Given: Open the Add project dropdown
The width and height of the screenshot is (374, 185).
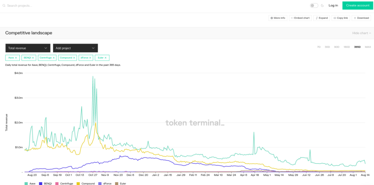Looking at the screenshot, I should click(x=75, y=48).
